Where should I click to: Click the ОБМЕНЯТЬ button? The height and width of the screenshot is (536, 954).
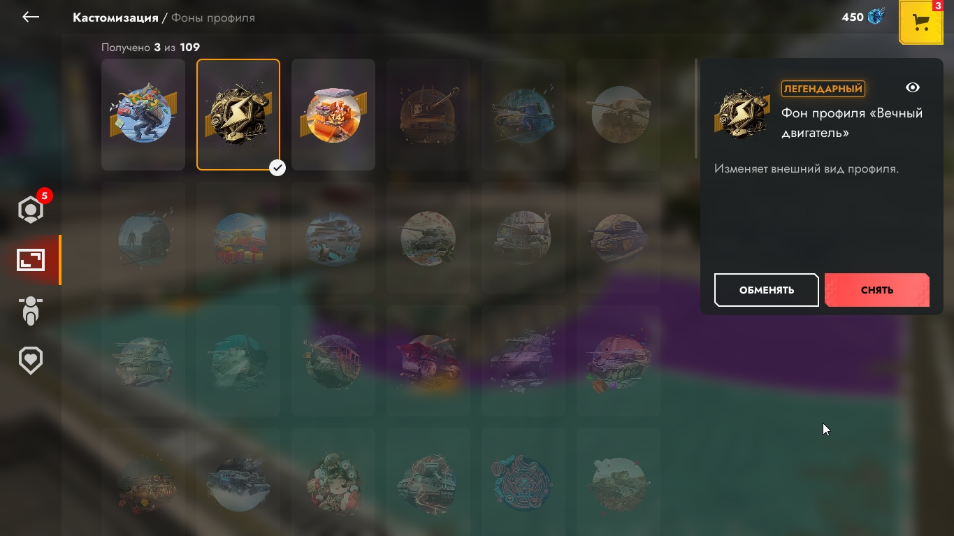(x=767, y=290)
